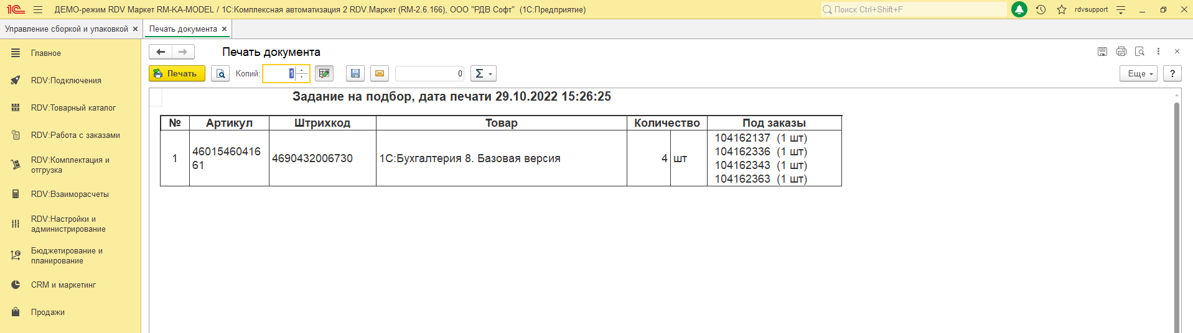Click order number 104162137
Image resolution: width=1193 pixels, height=333 pixels.
point(742,138)
